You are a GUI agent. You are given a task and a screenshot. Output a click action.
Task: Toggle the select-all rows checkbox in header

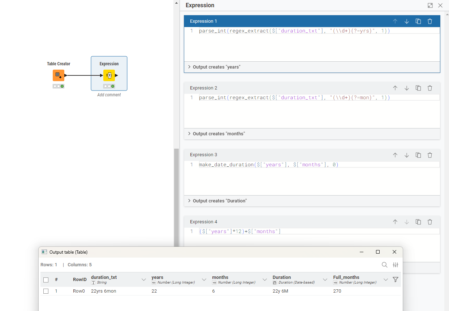[x=46, y=280]
